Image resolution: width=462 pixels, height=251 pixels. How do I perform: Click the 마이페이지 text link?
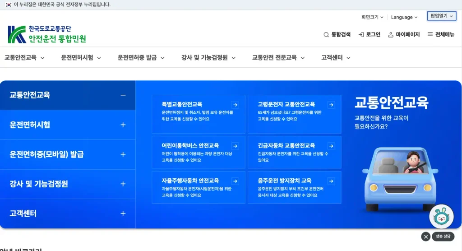[407, 34]
